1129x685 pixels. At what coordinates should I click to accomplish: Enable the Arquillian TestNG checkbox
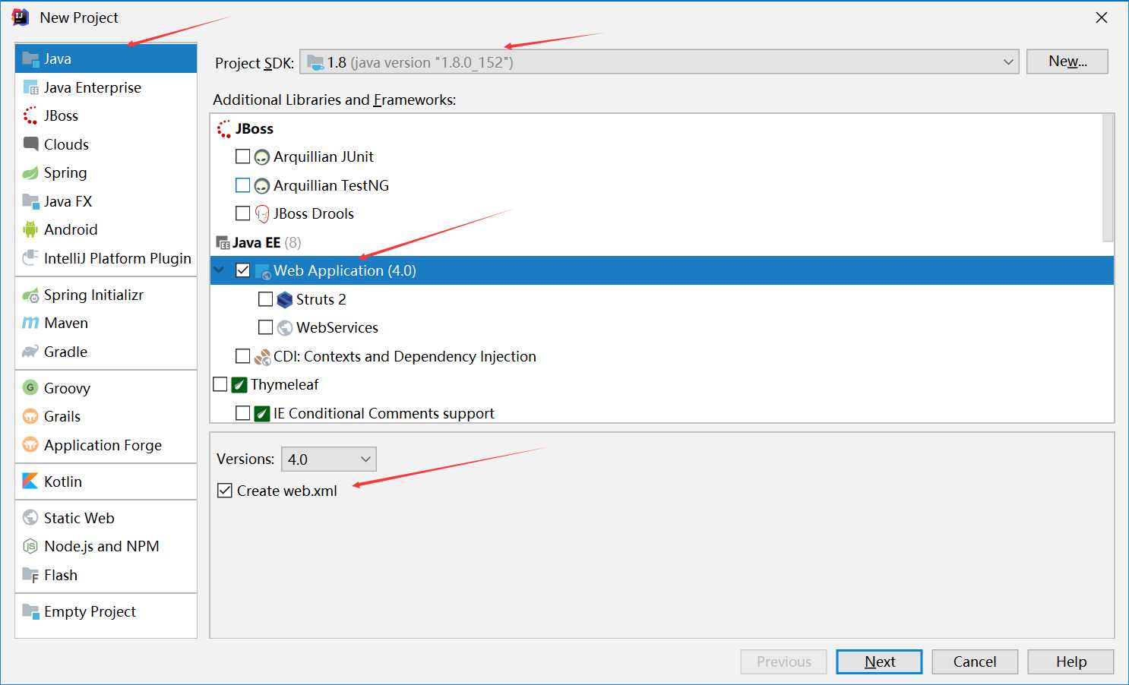(x=243, y=185)
